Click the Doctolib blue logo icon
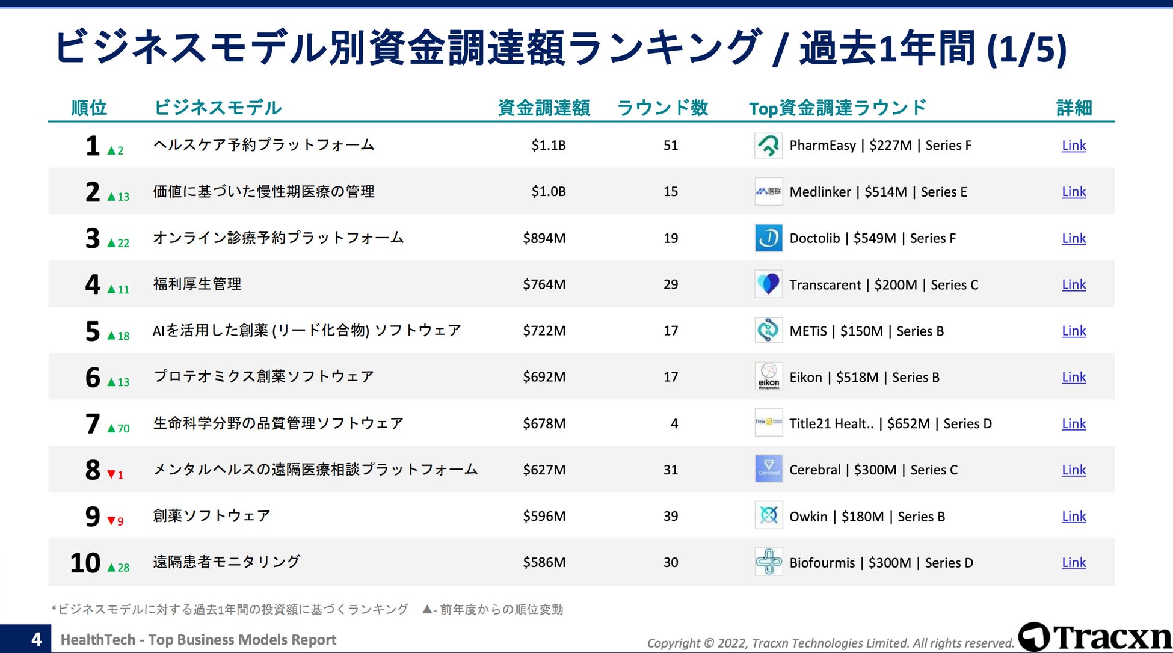 pyautogui.click(x=768, y=238)
